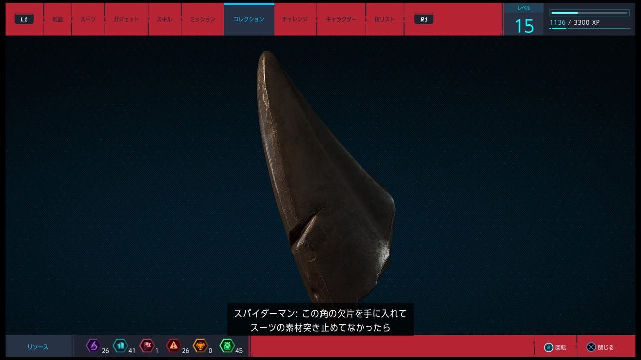The height and width of the screenshot is (360, 641).
Task: Click the 1136 / 3300 XP text
Action: pyautogui.click(x=575, y=22)
